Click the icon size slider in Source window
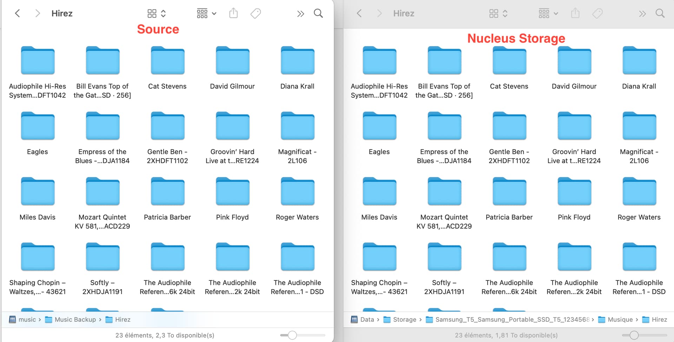This screenshot has height=342, width=674. coord(292,335)
